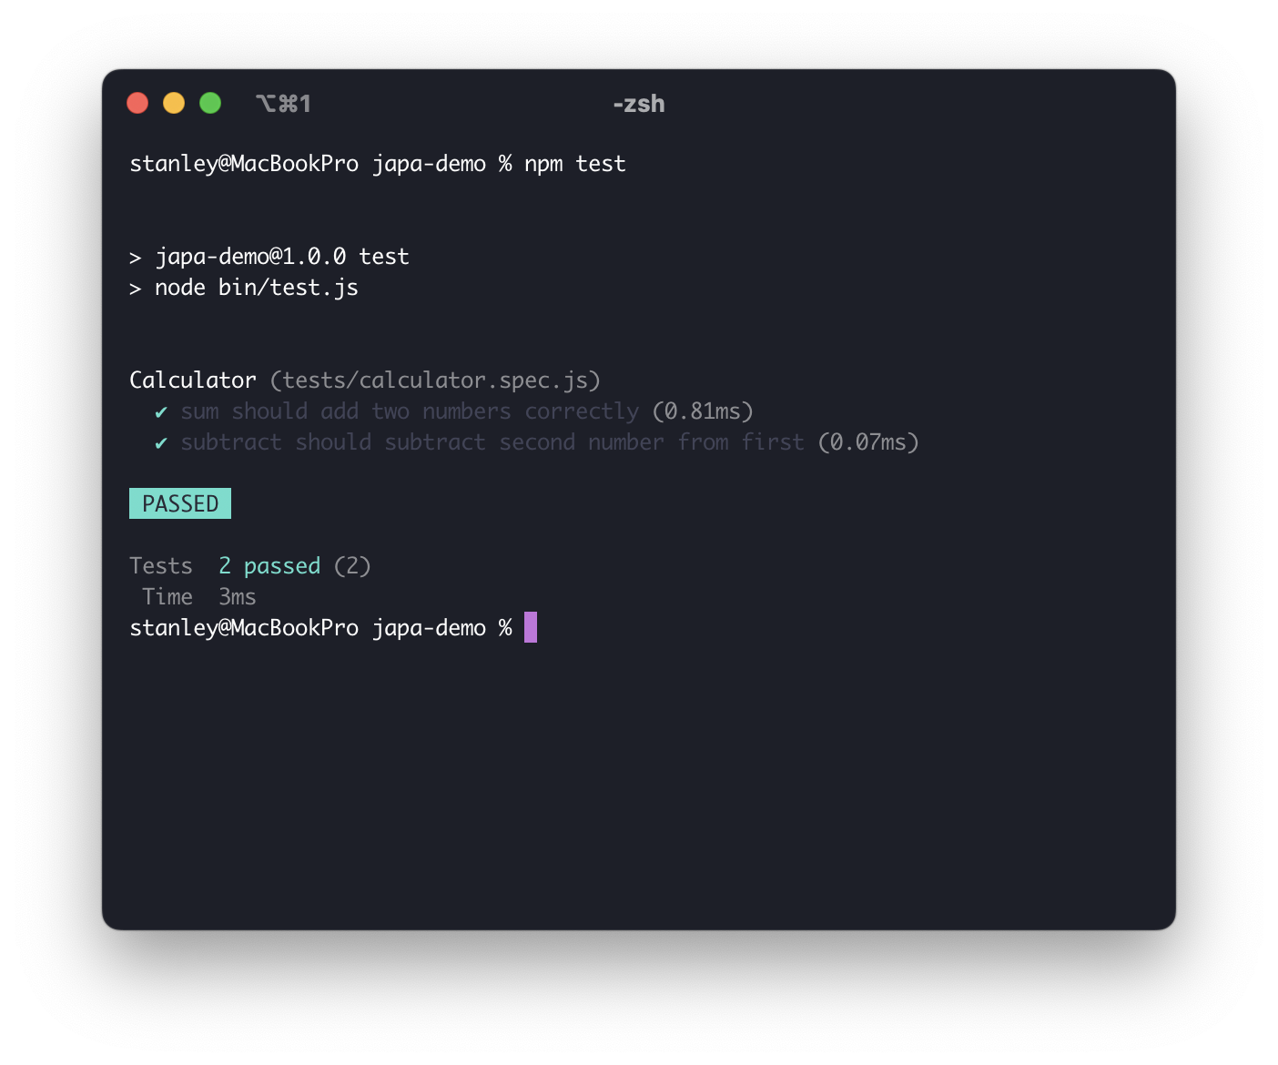The image size is (1278, 1065).
Task: Click the Calculator suite heading
Action: 193,380
